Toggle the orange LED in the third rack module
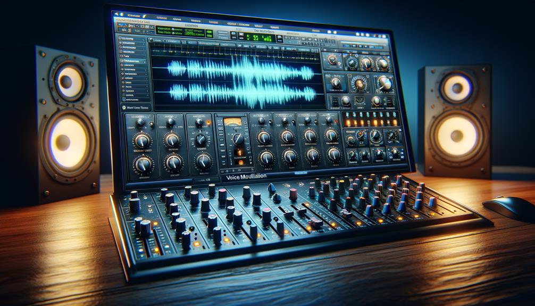Screen dimensions: 535x306 [x=209, y=122]
